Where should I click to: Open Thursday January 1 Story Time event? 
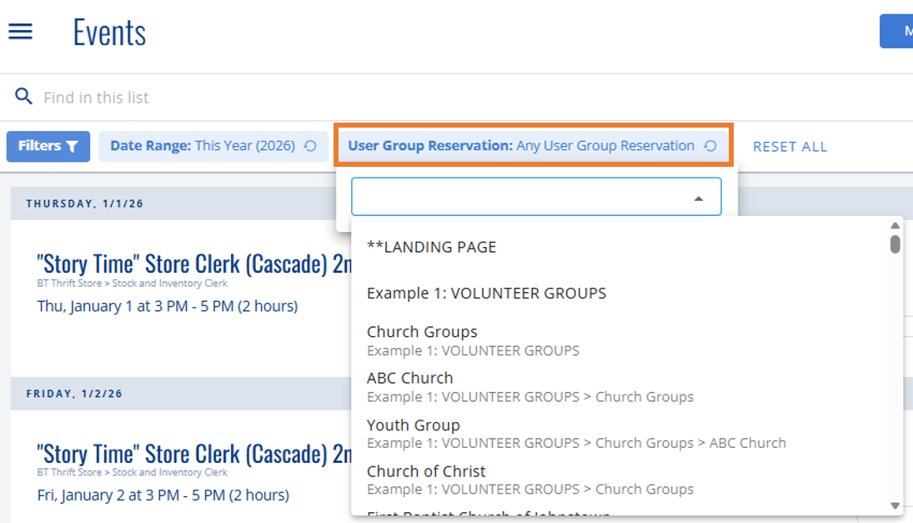194,264
